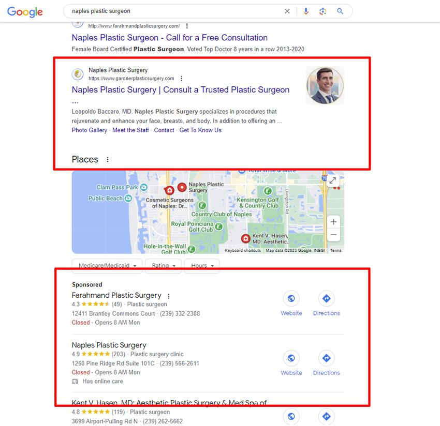Open the Farahmand Plastic Surgery listing menu
440x426 pixels.
coord(168,295)
